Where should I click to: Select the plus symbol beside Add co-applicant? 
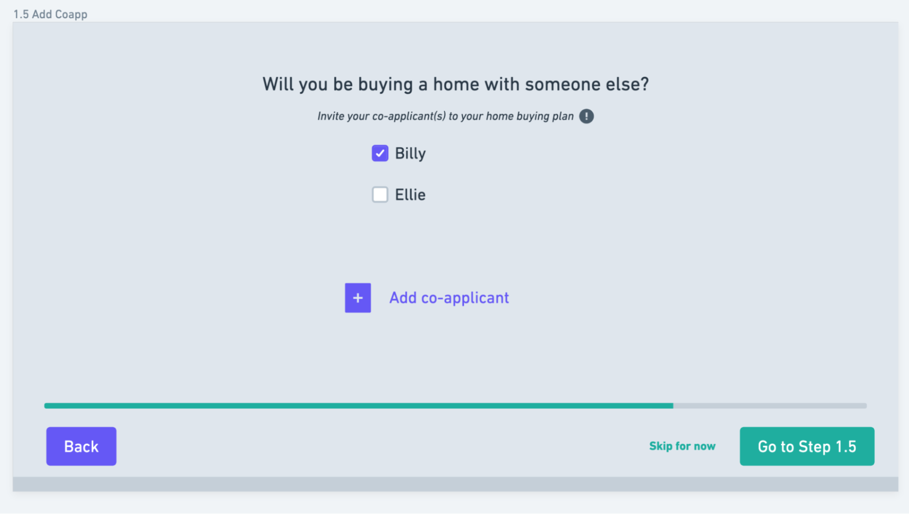coord(358,298)
